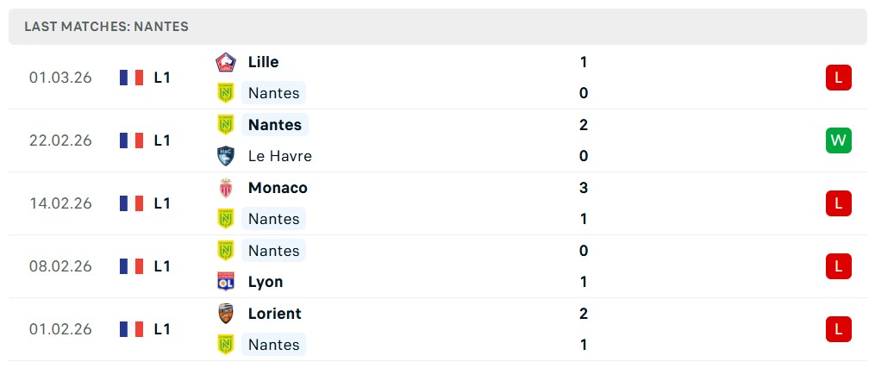The width and height of the screenshot is (875, 368).
Task: Click the L1 league label on 01.03.26
Action: (162, 78)
